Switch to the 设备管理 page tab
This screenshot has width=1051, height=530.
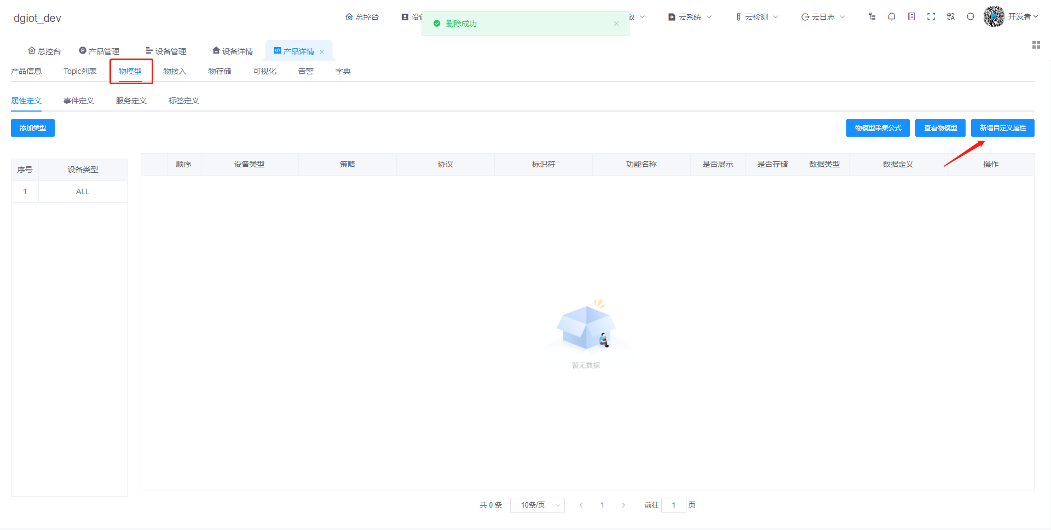pyautogui.click(x=166, y=51)
